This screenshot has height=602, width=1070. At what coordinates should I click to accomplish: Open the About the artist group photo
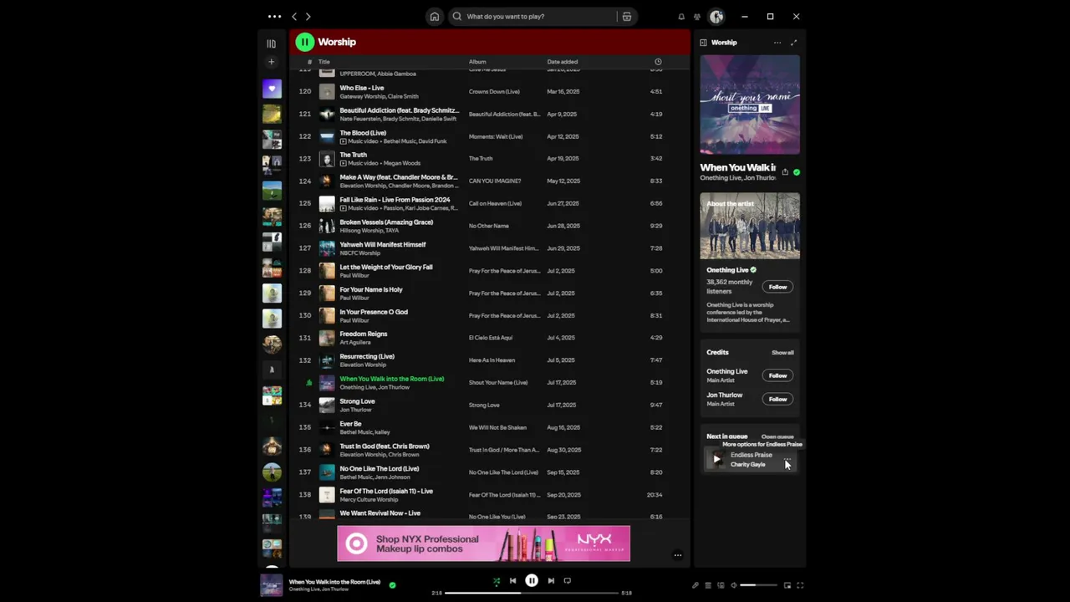point(750,226)
